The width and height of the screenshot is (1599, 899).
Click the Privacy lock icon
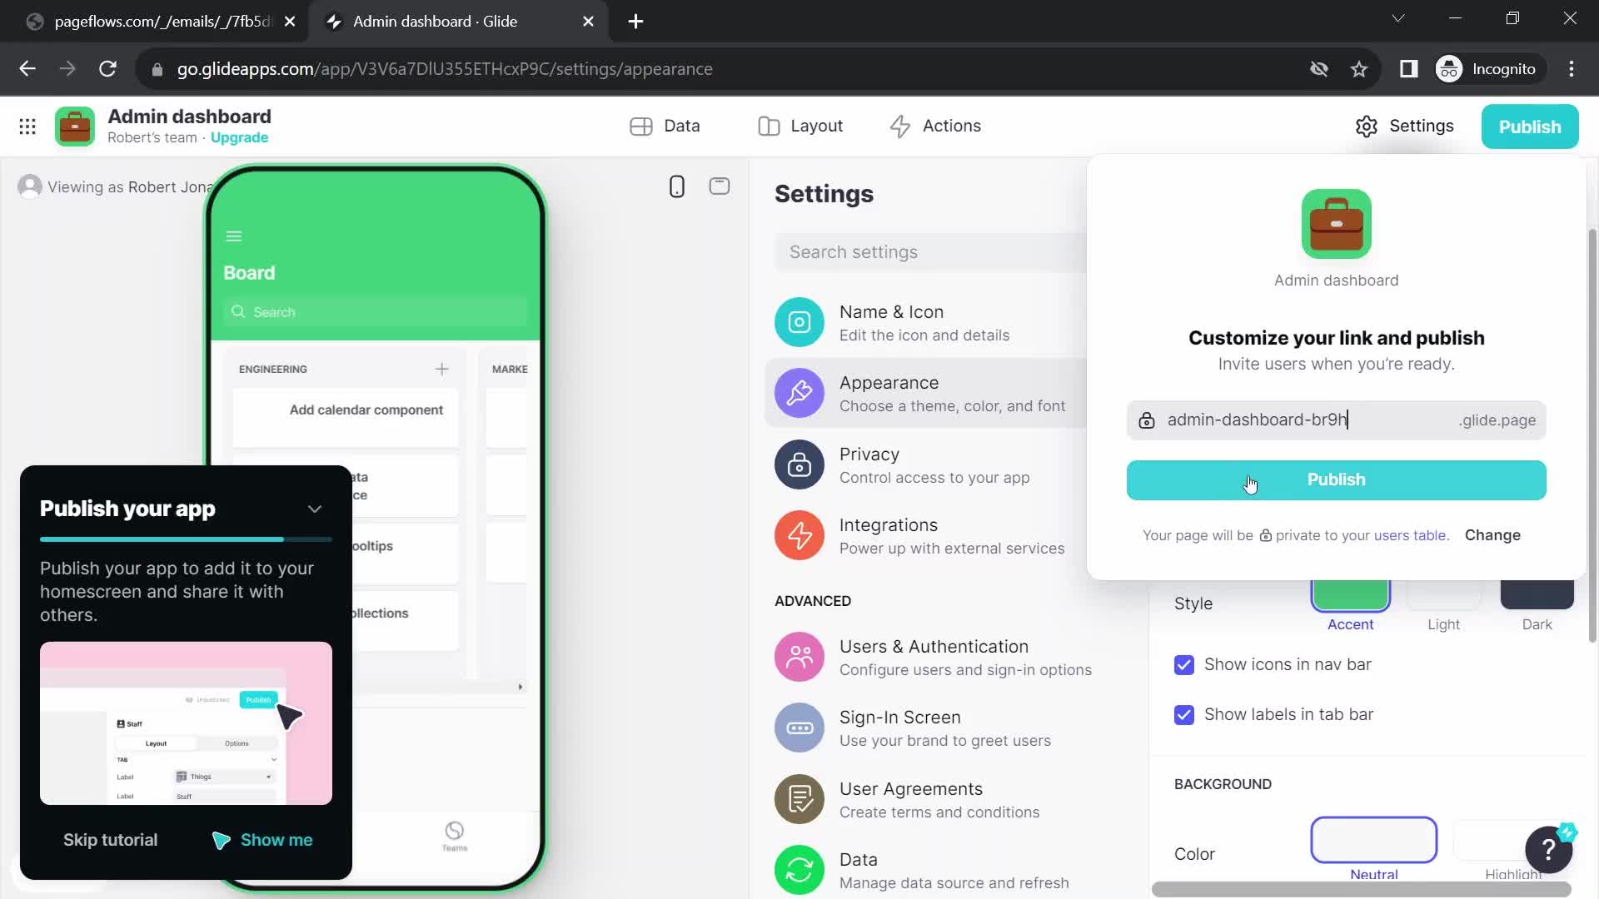tap(799, 464)
